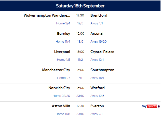Choose Brentford Away 4/1 odds
Image resolution: width=161 pixels, height=122 pixels.
96,23
